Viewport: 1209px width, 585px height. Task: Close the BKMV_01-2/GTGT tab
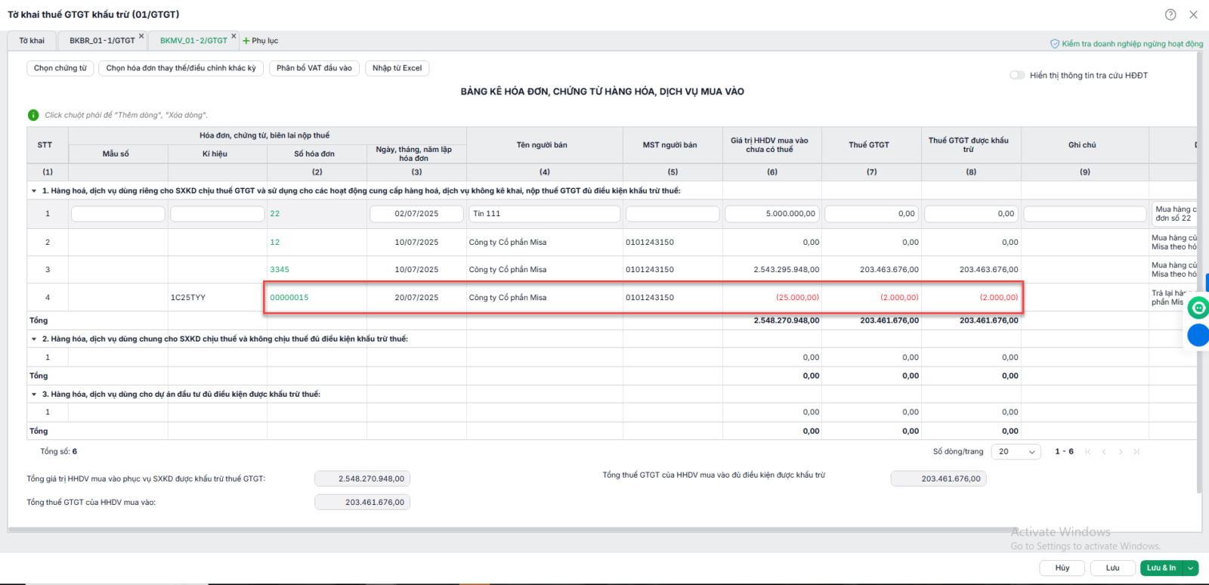pos(233,36)
